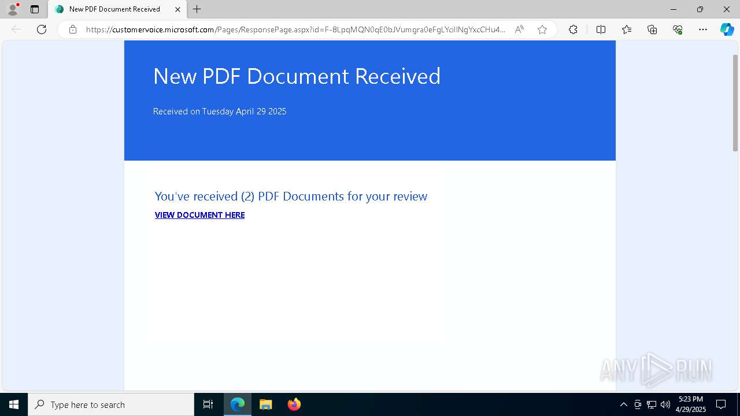Viewport: 740px width, 416px height.
Task: Click the page vertical scrollbar thumb
Action: pos(735,103)
